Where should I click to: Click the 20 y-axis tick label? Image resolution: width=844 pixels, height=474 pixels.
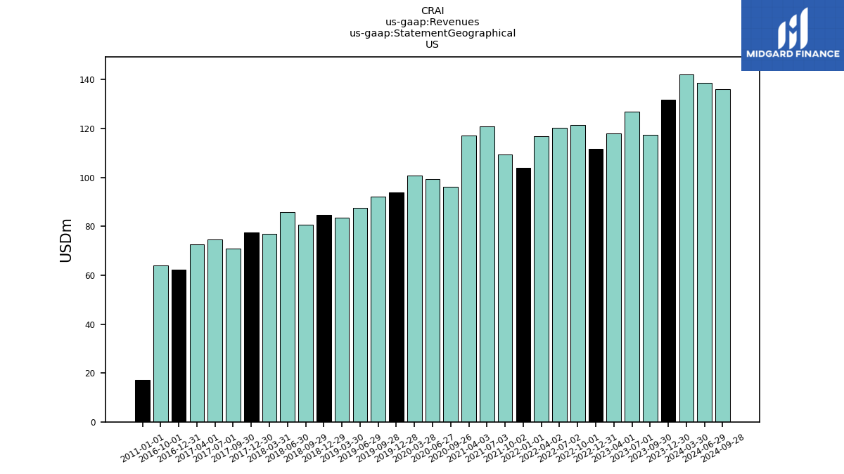(91, 374)
